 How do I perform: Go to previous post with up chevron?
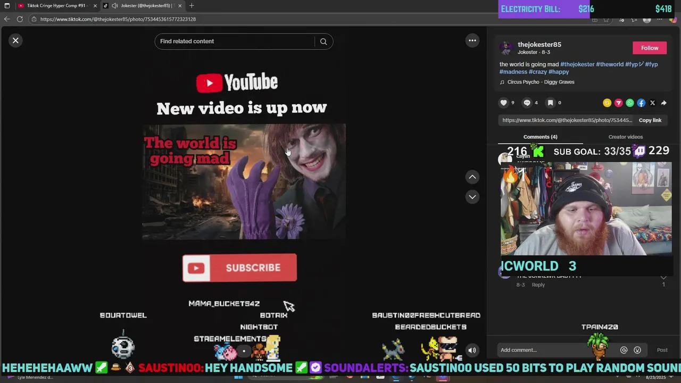[x=472, y=177]
